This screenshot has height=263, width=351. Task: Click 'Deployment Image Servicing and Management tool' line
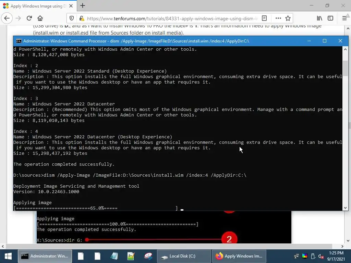coord(76,186)
